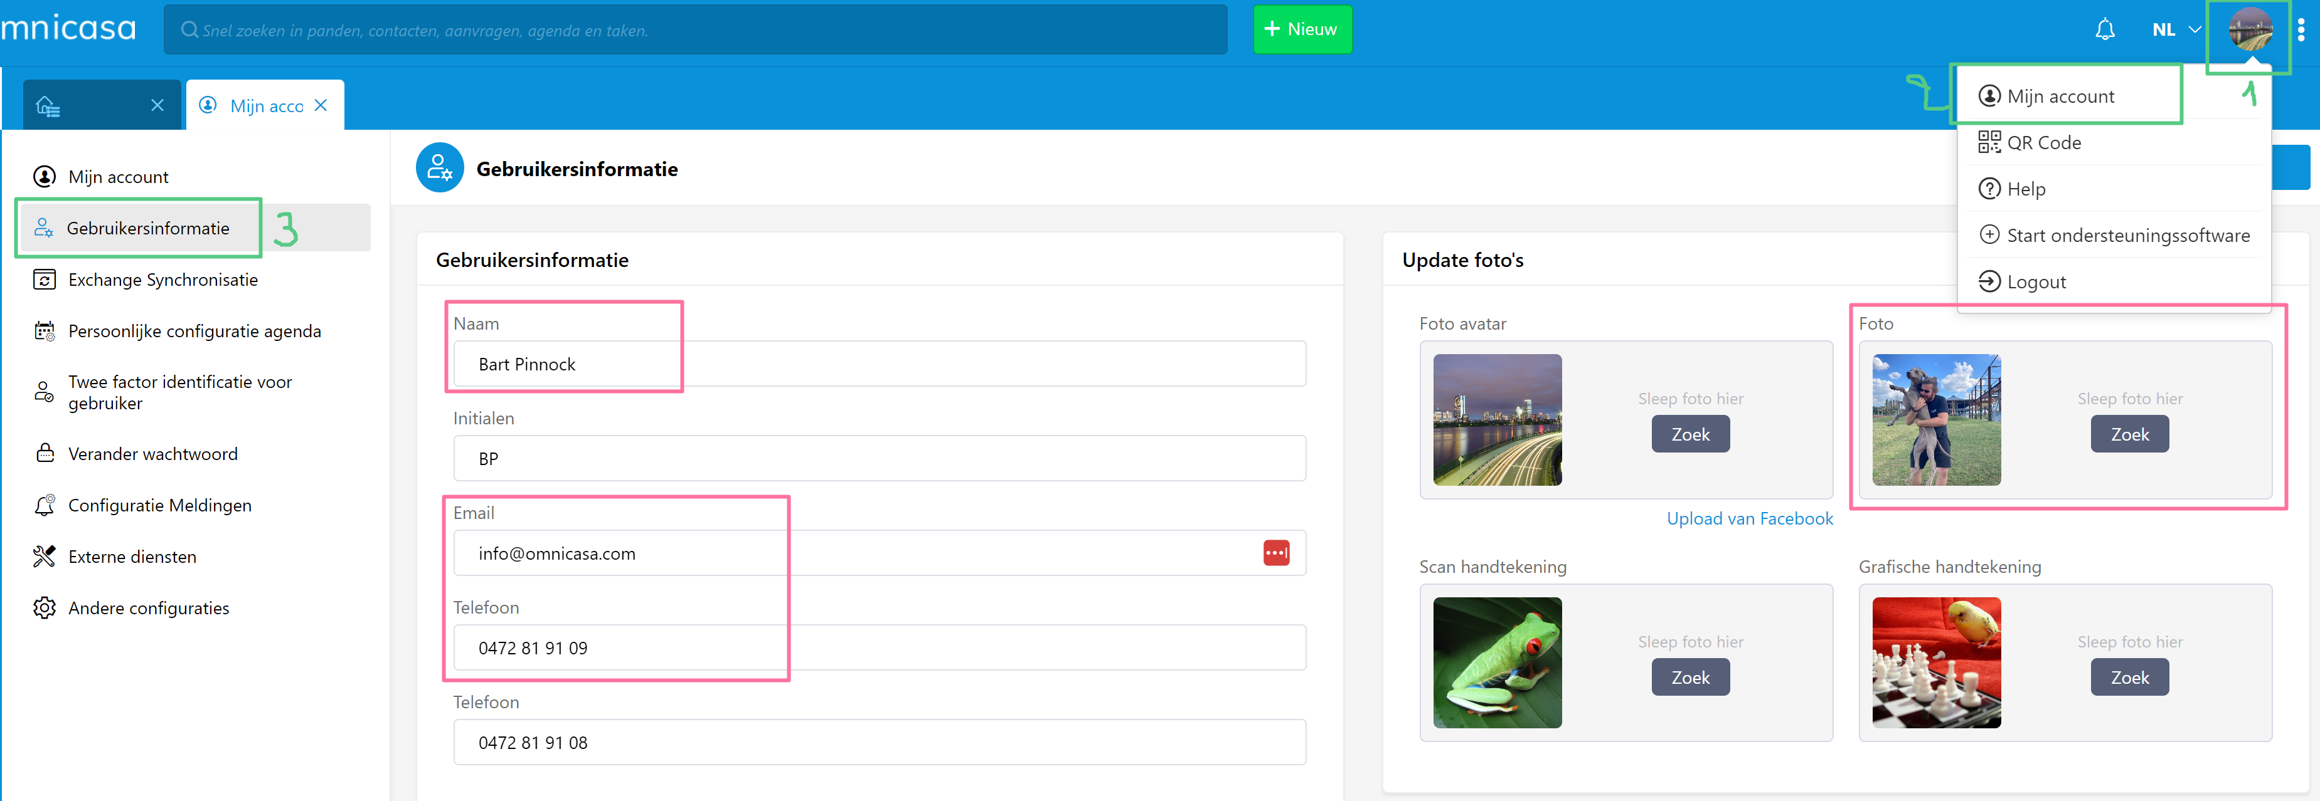Expand the NL language dropdown

pos(2175,29)
